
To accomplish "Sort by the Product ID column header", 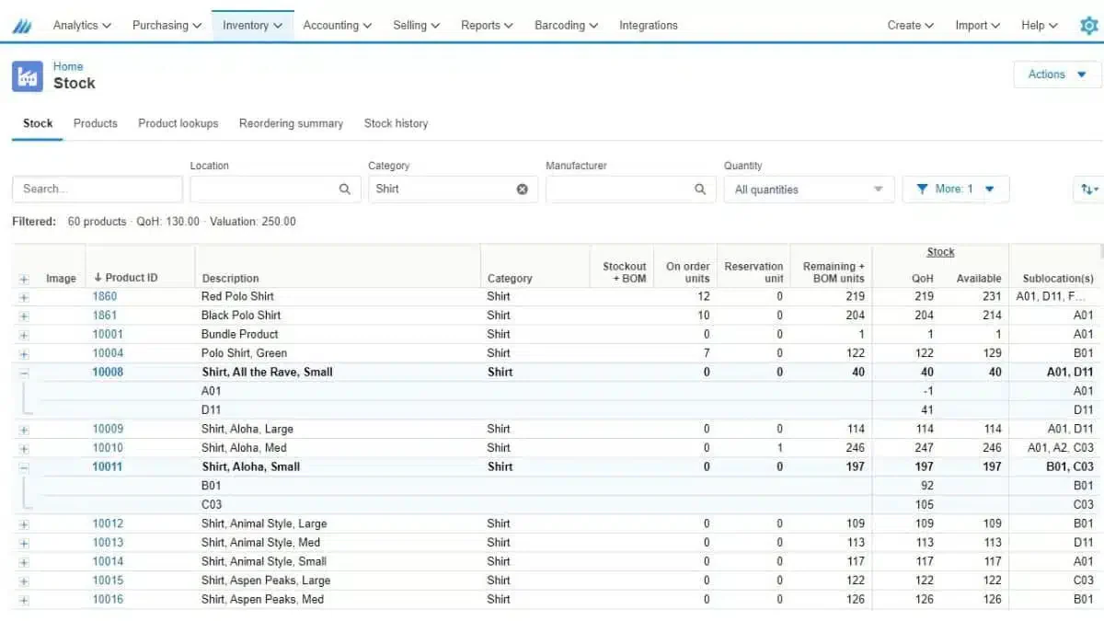I will 126,278.
